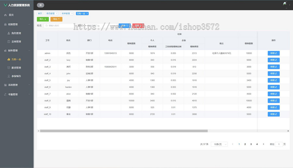The height and width of the screenshot is (168, 293).
Task: Click 明细 button in admin row
Action: click(273, 53)
